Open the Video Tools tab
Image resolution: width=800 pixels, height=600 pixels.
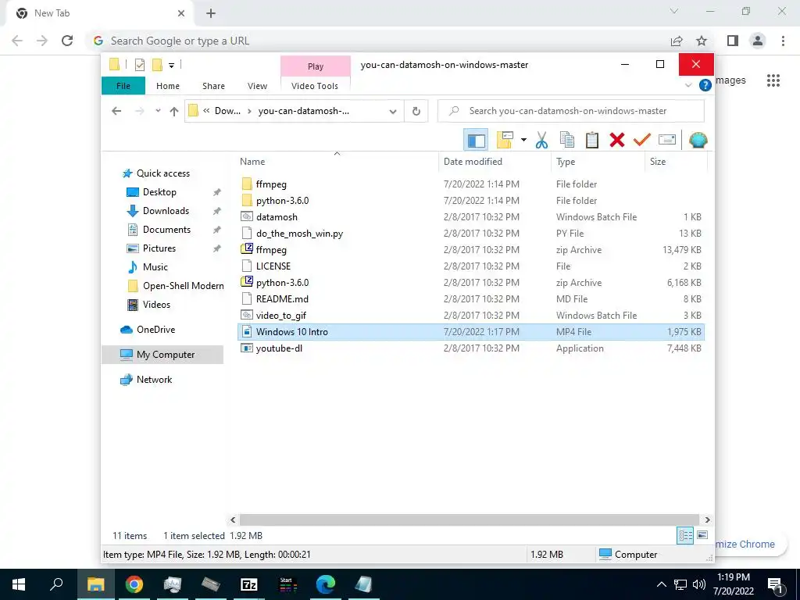tap(315, 86)
